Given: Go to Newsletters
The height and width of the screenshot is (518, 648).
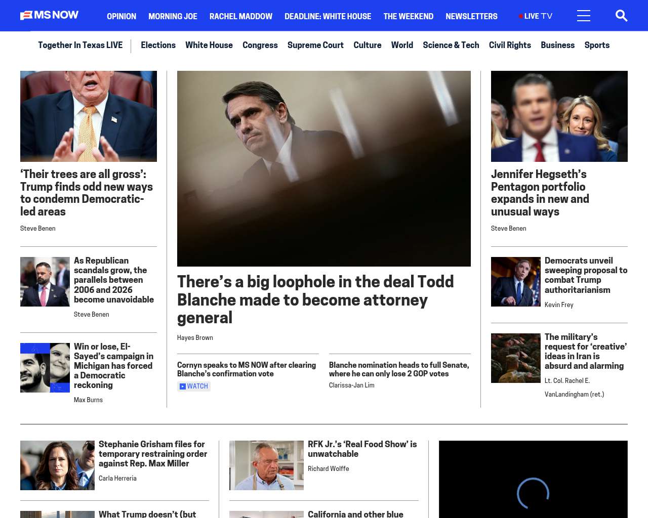Looking at the screenshot, I should (471, 16).
